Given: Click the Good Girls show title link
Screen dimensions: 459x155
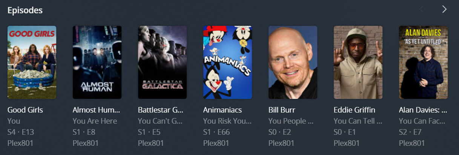Looking at the screenshot, I should pyautogui.click(x=25, y=110).
